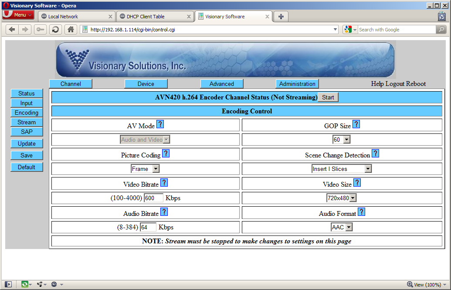
Task: Open Stream page in sidebar
Action: [x=27, y=122]
